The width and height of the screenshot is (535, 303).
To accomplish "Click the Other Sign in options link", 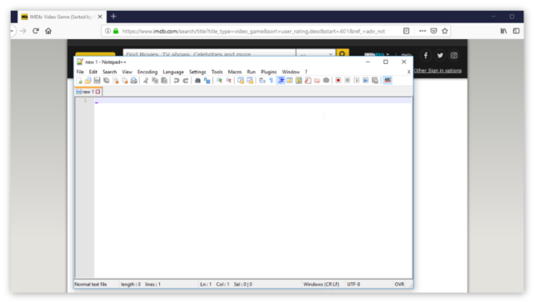I will [x=437, y=71].
